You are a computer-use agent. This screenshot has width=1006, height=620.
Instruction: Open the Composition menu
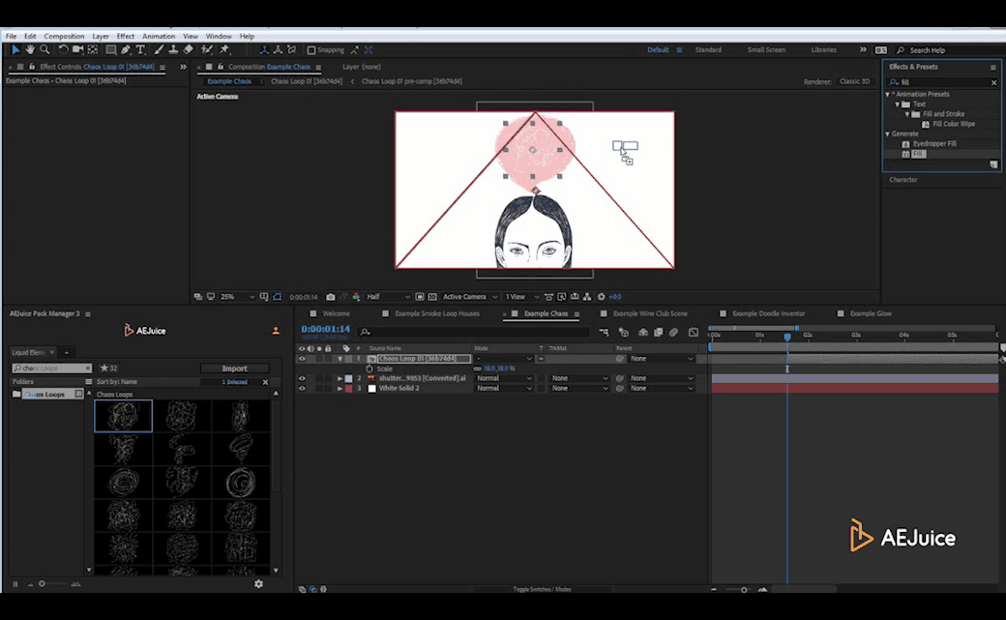[x=64, y=36]
